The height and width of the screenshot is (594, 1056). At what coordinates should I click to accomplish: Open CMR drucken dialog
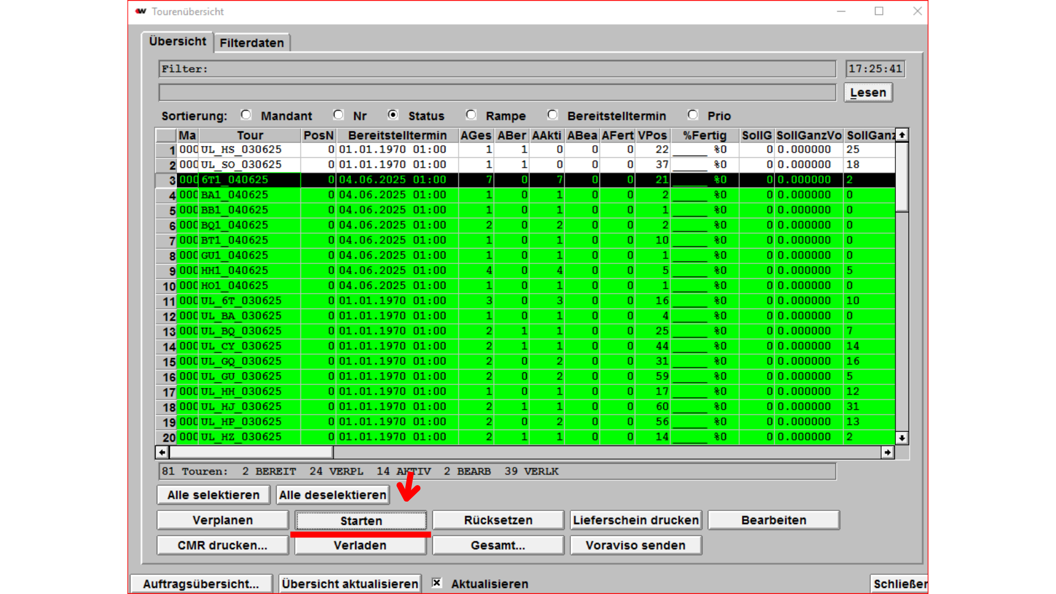coord(222,546)
